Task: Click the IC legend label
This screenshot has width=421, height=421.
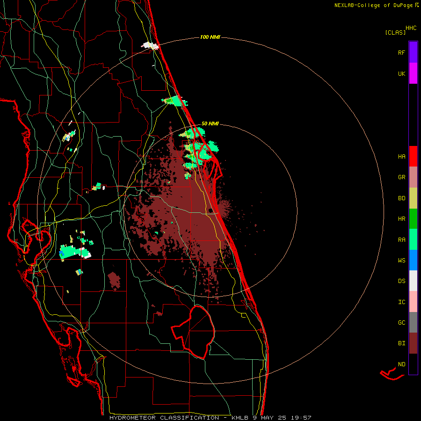Action: click(401, 302)
